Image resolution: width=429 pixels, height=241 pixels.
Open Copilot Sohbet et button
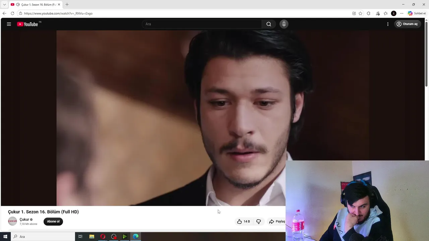tap(417, 13)
